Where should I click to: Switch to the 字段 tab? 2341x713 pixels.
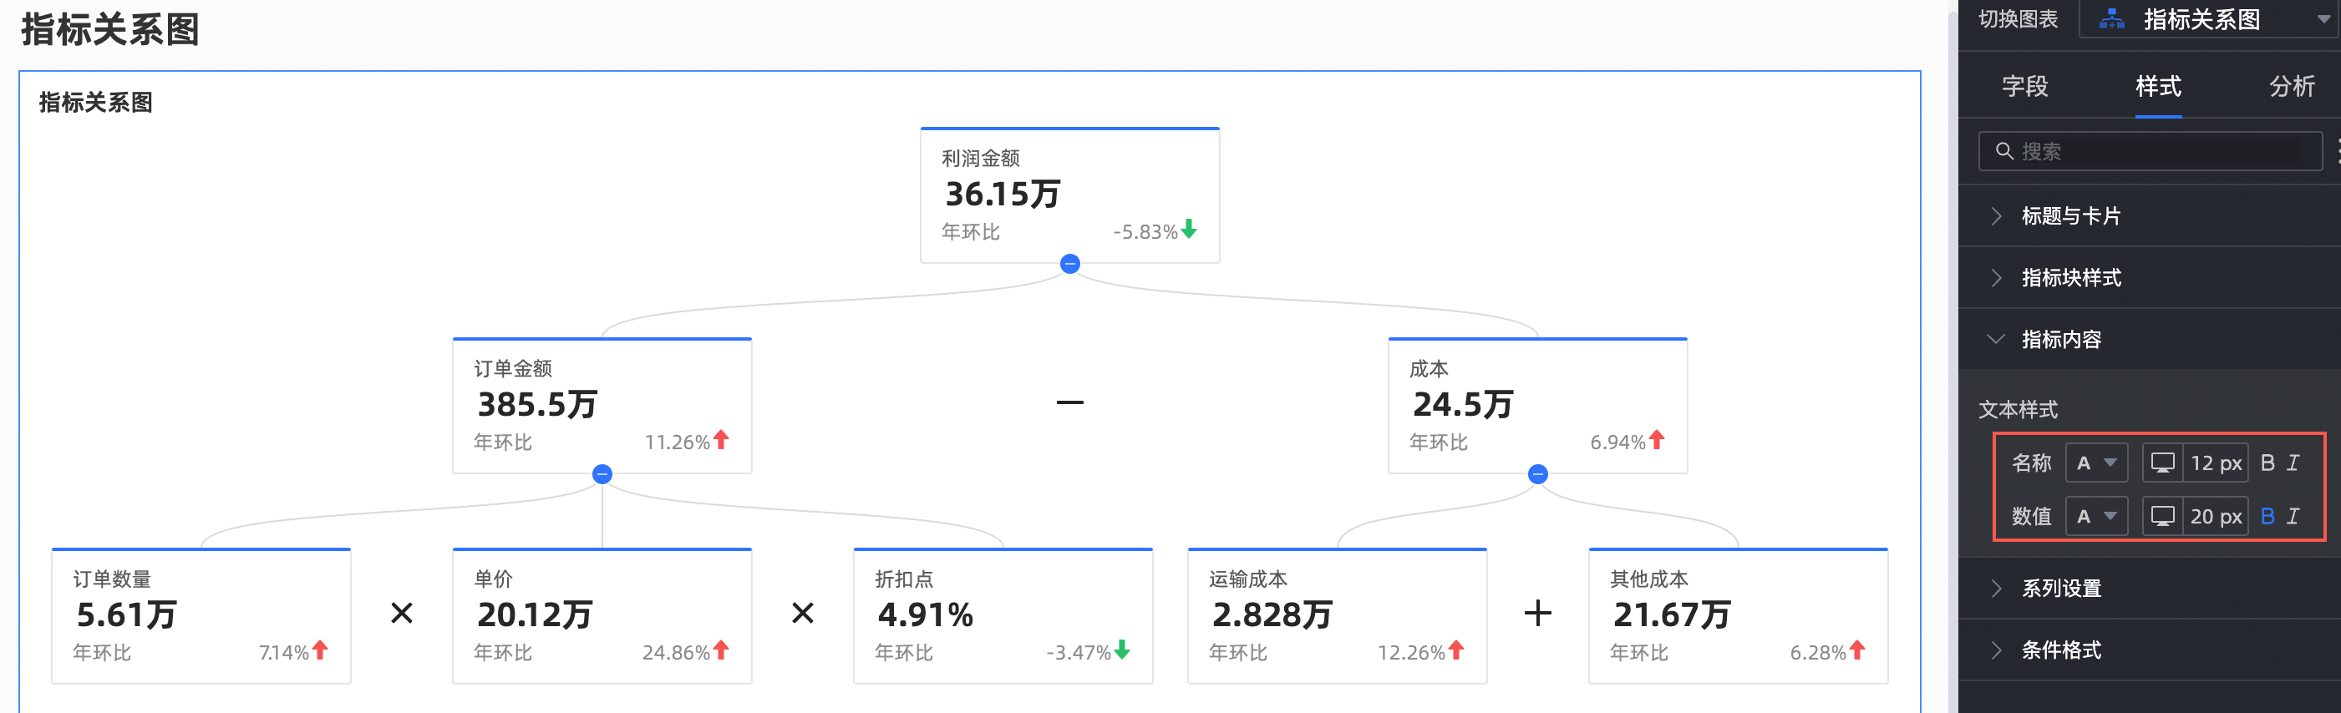click(x=2024, y=86)
